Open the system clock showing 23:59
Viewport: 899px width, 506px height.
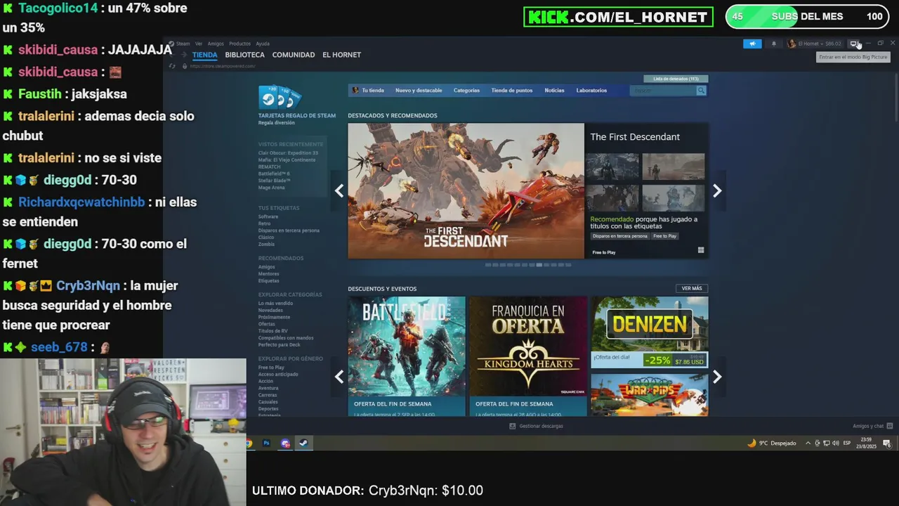[865, 443]
